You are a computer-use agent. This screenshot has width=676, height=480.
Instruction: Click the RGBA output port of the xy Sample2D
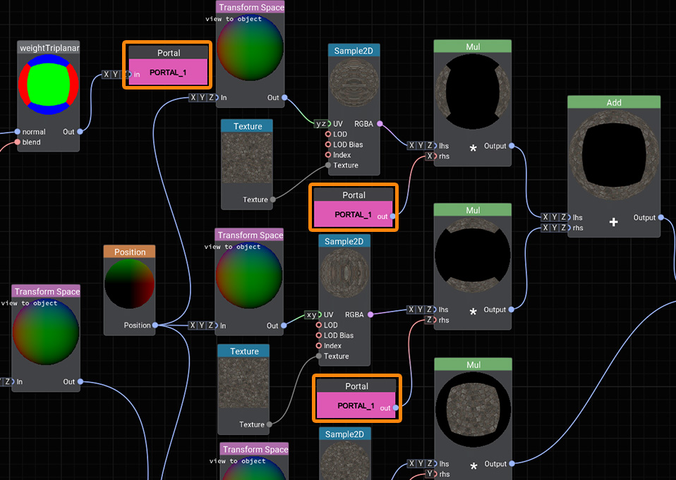pyautogui.click(x=370, y=314)
